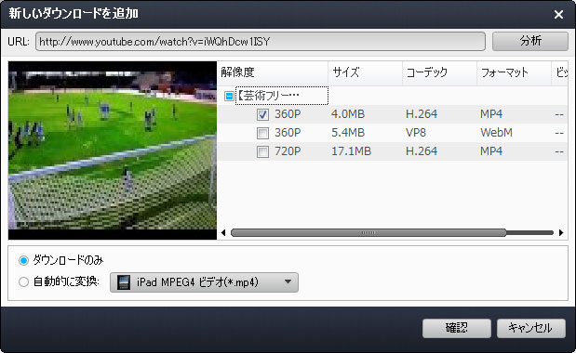This screenshot has width=576, height=353.
Task: Check the 720P 17.1MB checkbox
Action: tap(262, 151)
